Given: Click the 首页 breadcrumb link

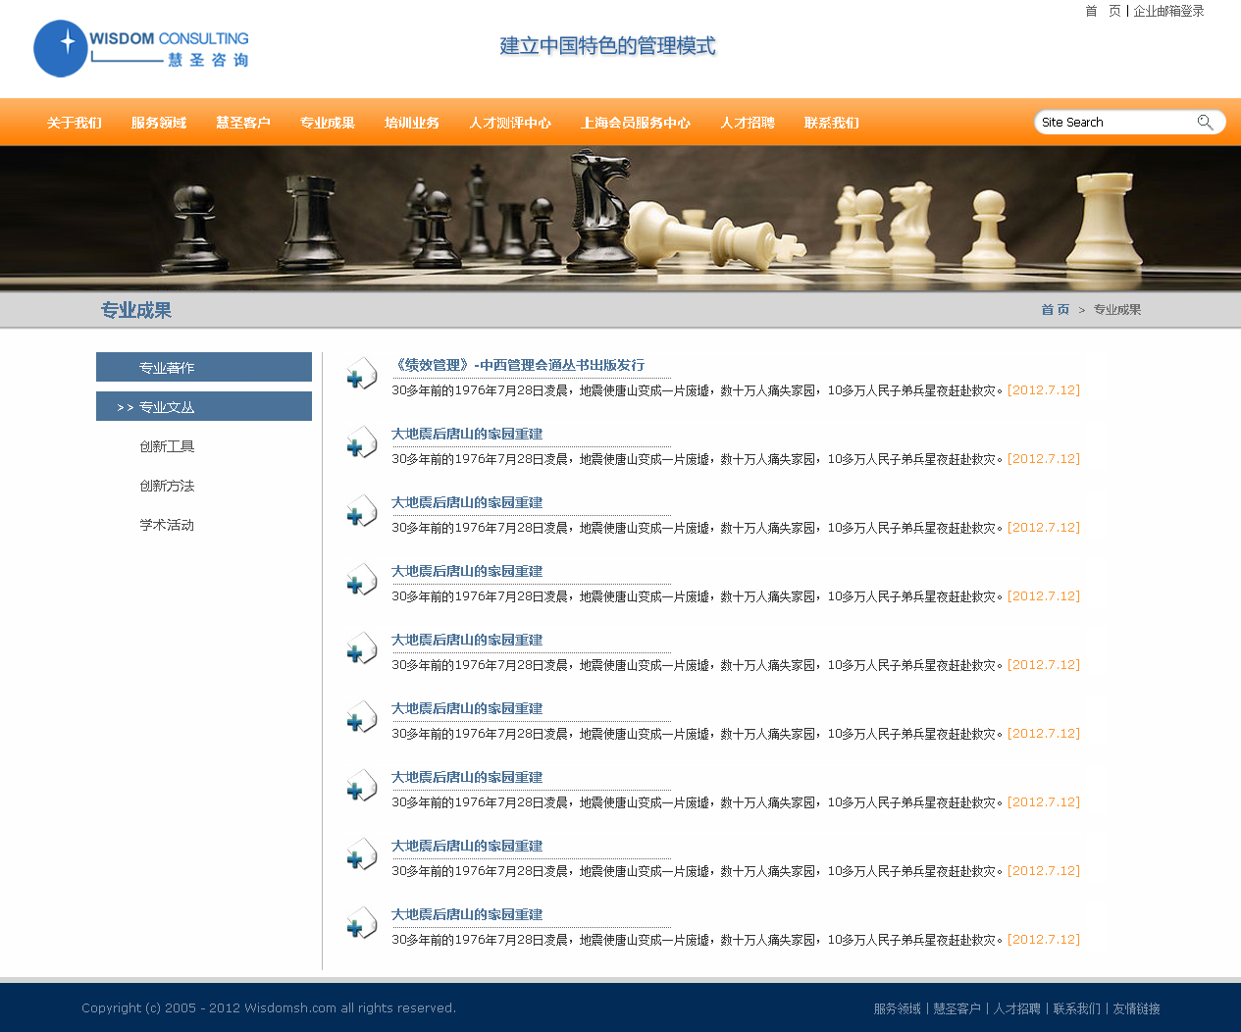Looking at the screenshot, I should pos(1055,310).
